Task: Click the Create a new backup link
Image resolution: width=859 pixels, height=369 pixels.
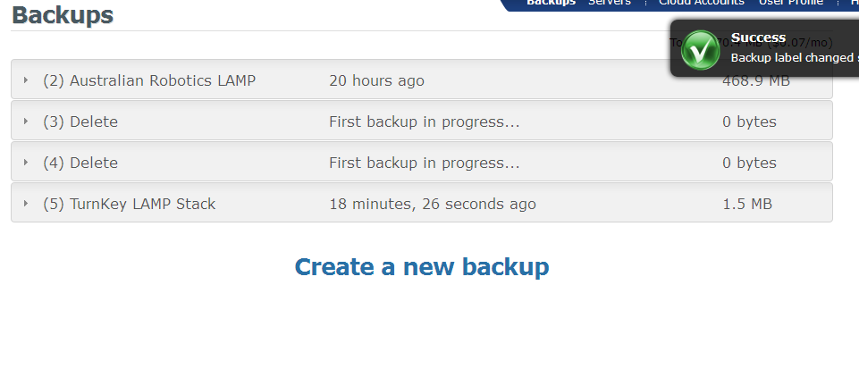Action: point(422,266)
